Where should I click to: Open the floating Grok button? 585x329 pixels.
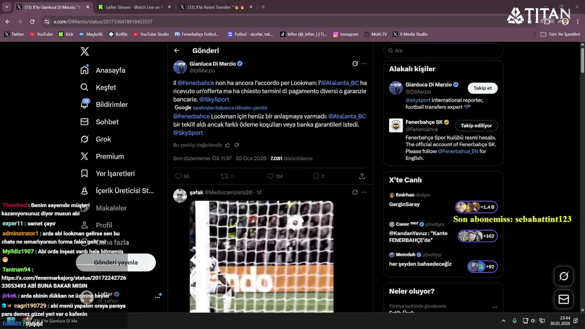coord(564,276)
